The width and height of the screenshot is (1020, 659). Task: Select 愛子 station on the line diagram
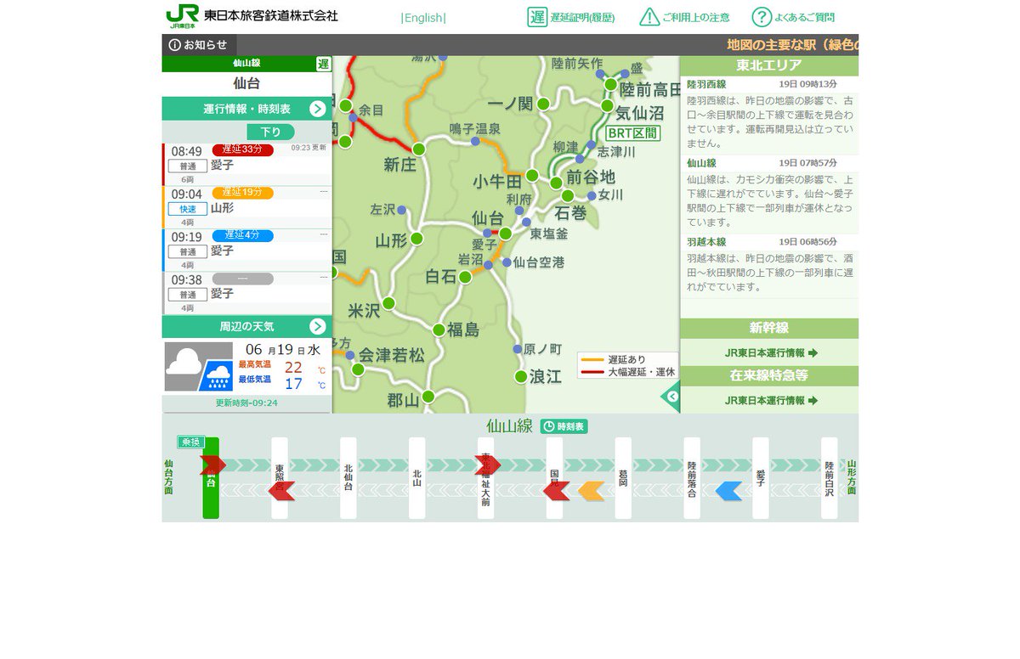point(761,478)
